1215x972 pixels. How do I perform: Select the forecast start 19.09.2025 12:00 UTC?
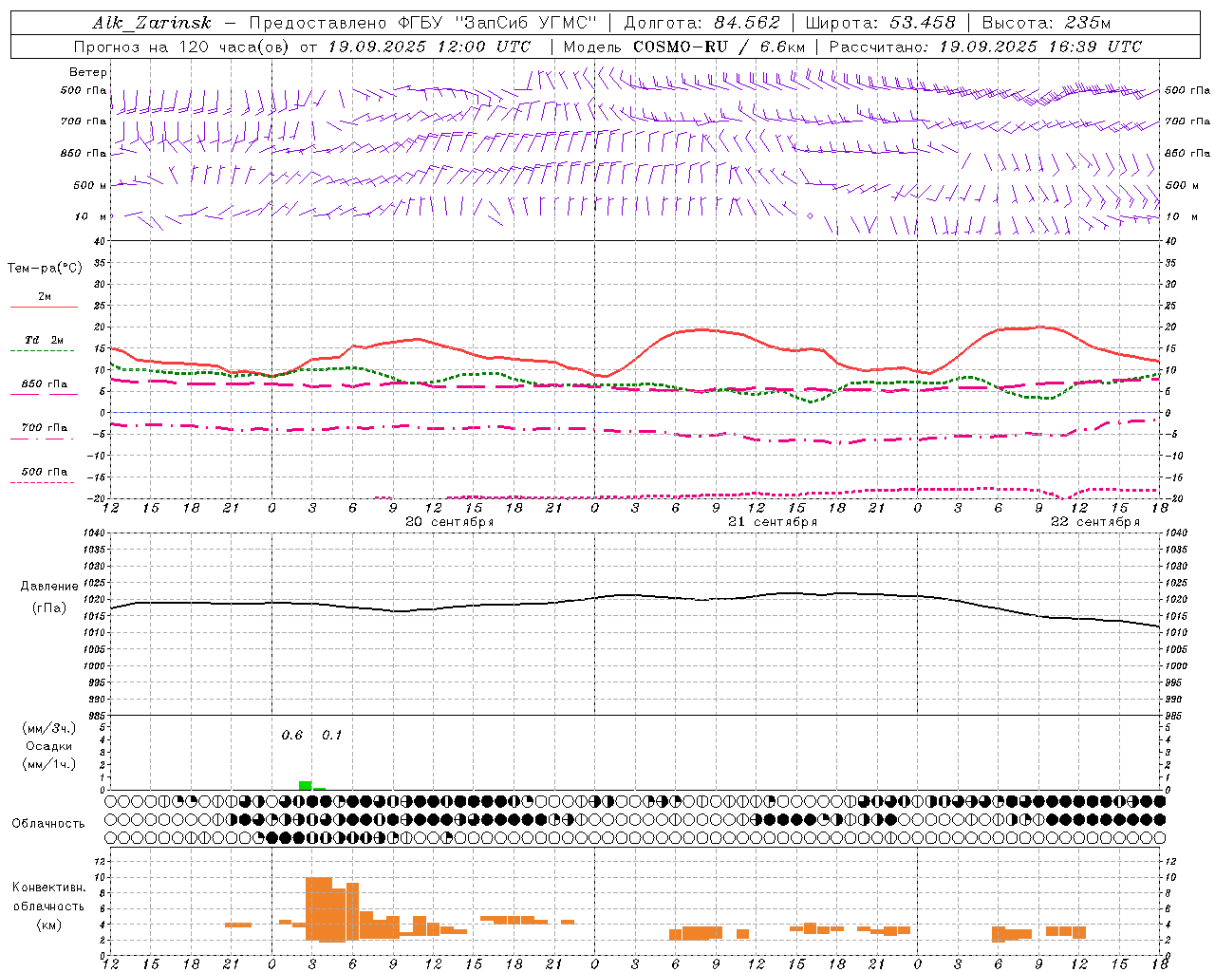coord(429,47)
